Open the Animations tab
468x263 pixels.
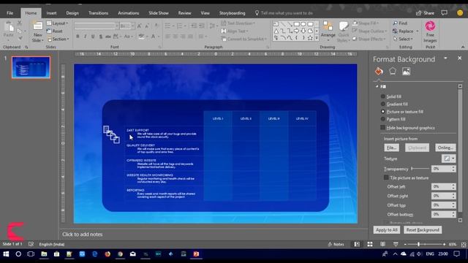point(129,13)
